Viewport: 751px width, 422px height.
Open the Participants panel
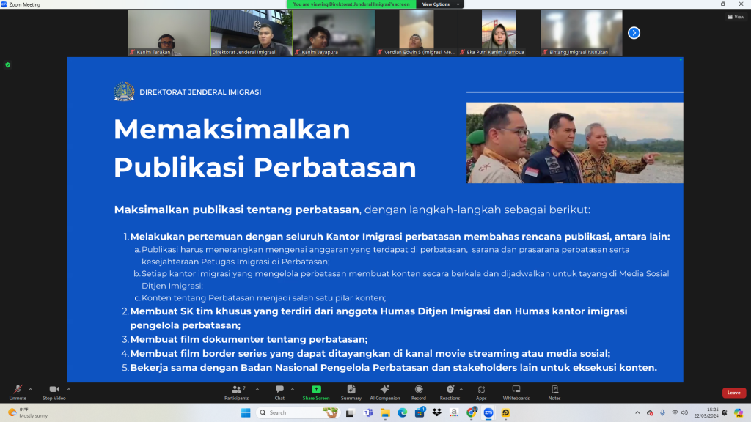[237, 393]
